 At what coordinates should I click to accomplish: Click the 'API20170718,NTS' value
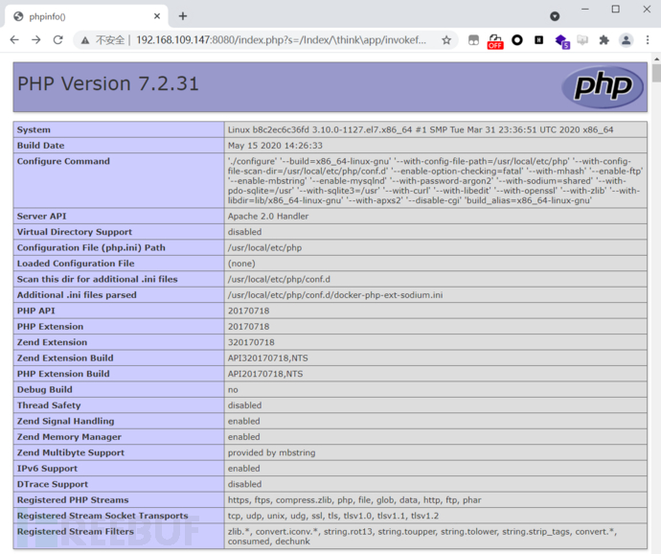265,374
